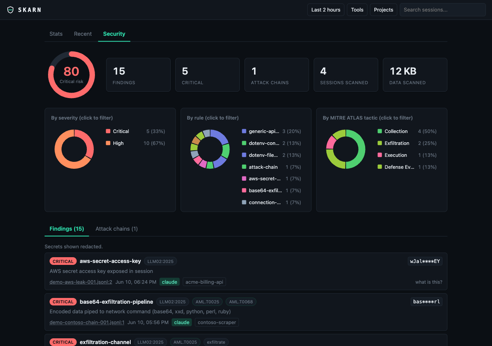This screenshot has width=492, height=346.
Task: Click LLM02:2025 tag on aws-secret-access-key
Action: [160, 261]
